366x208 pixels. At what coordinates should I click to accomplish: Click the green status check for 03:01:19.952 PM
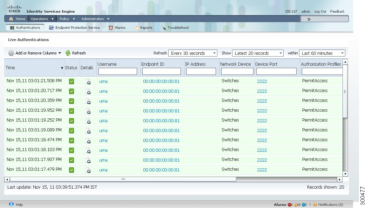coord(72,111)
